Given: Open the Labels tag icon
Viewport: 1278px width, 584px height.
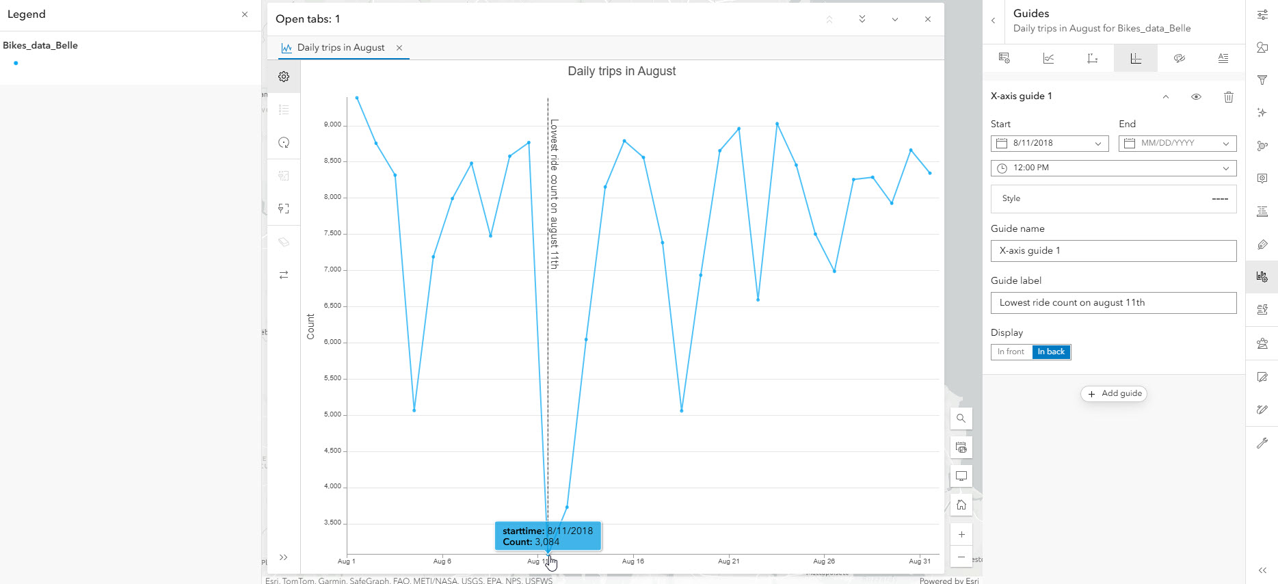Looking at the screenshot, I should click(x=1262, y=244).
